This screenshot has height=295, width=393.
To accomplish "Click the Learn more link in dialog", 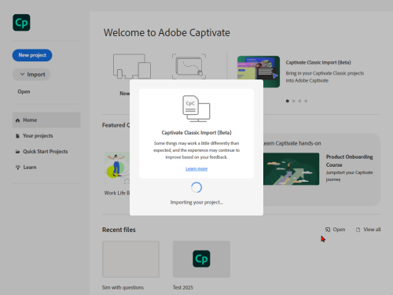I will point(196,169).
